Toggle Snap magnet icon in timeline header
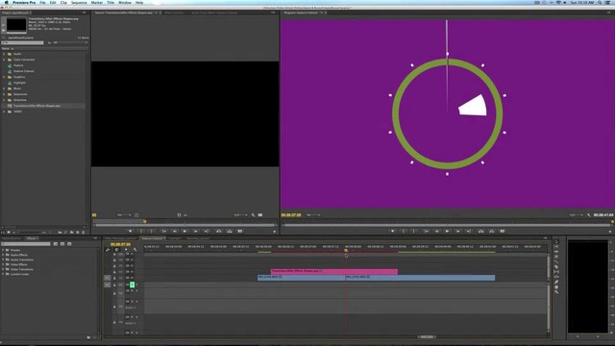 click(116, 250)
